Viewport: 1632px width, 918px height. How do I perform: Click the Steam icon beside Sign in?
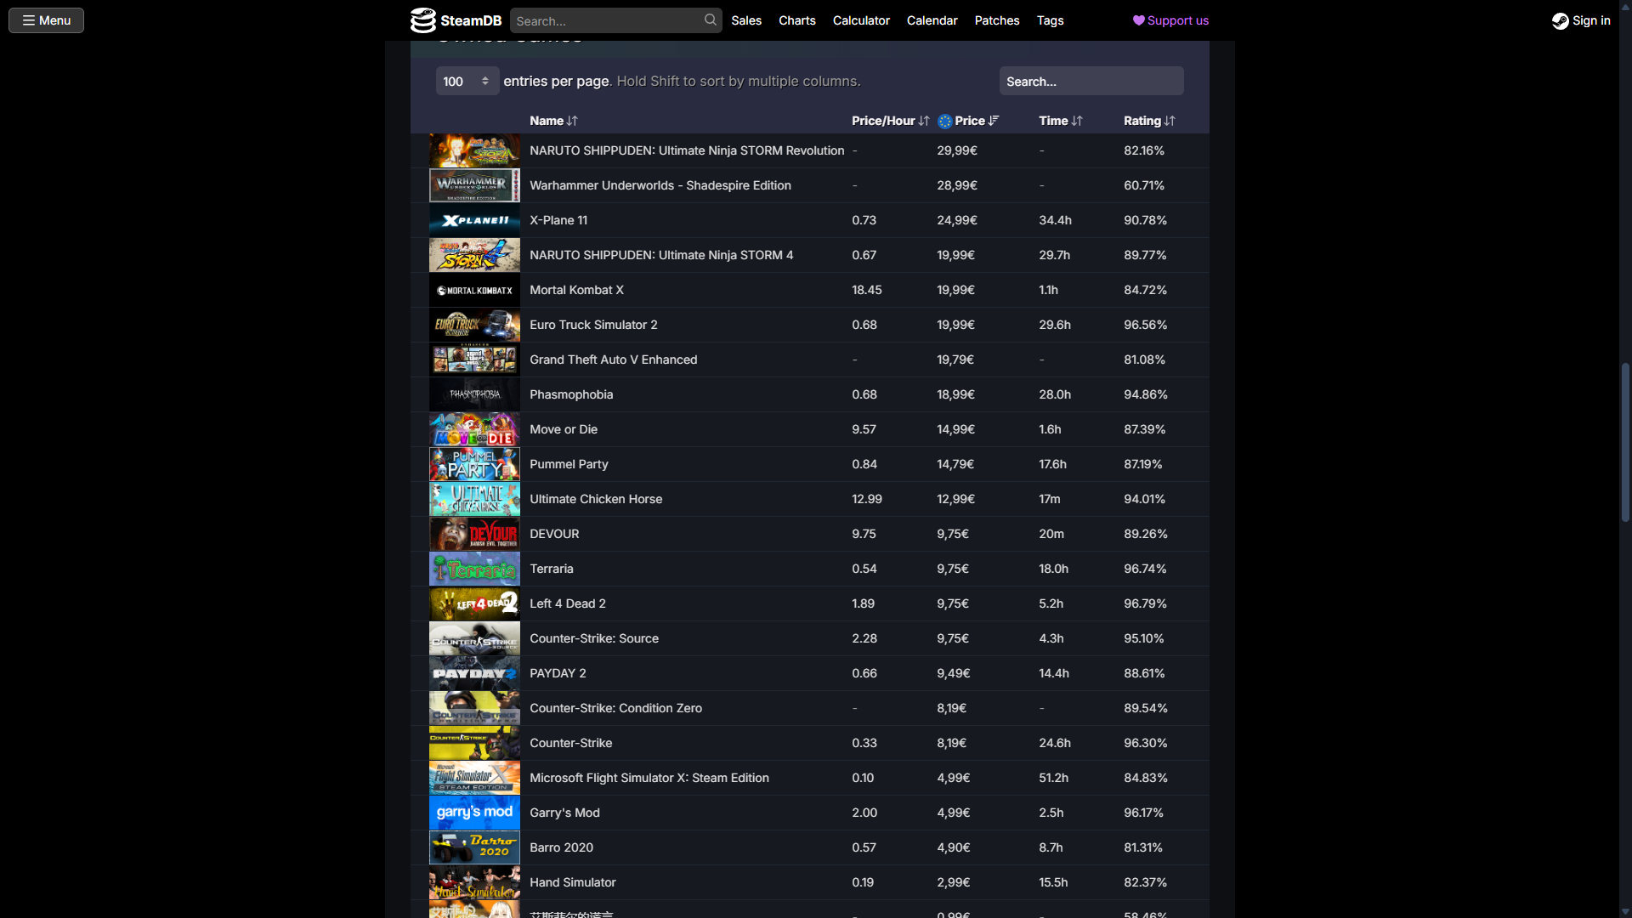pyautogui.click(x=1560, y=20)
